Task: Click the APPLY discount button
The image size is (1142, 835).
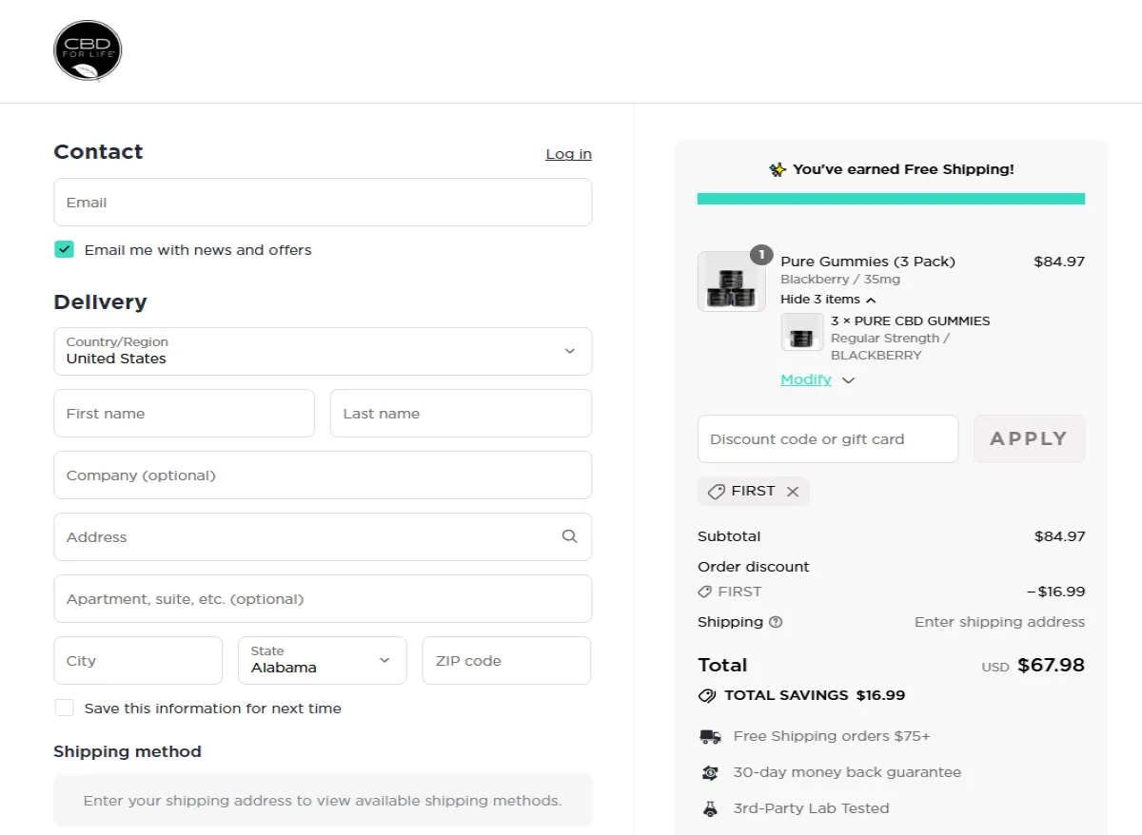Action: [1029, 438]
